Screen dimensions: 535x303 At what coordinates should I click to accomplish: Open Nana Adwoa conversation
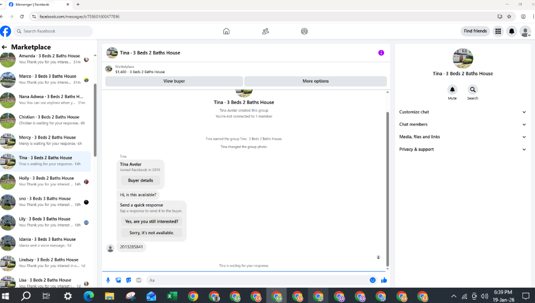(x=45, y=100)
